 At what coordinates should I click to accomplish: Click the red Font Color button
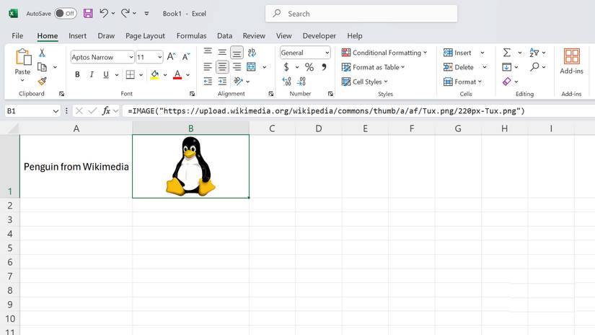(x=177, y=74)
